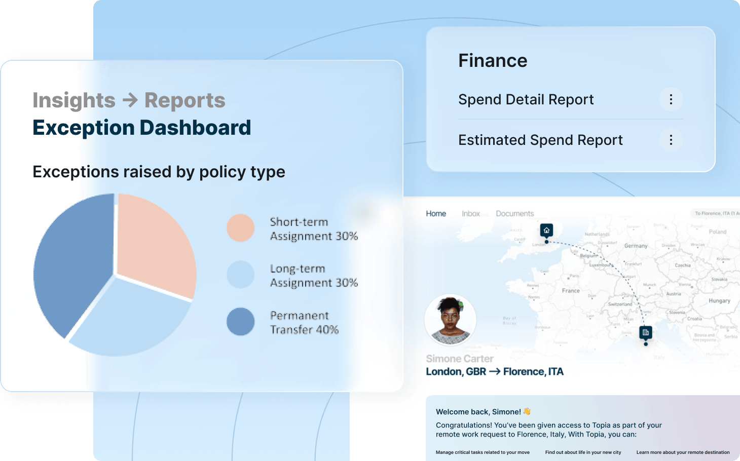This screenshot has height=461, width=740.
Task: Switch to the Home tab
Action: (436, 214)
